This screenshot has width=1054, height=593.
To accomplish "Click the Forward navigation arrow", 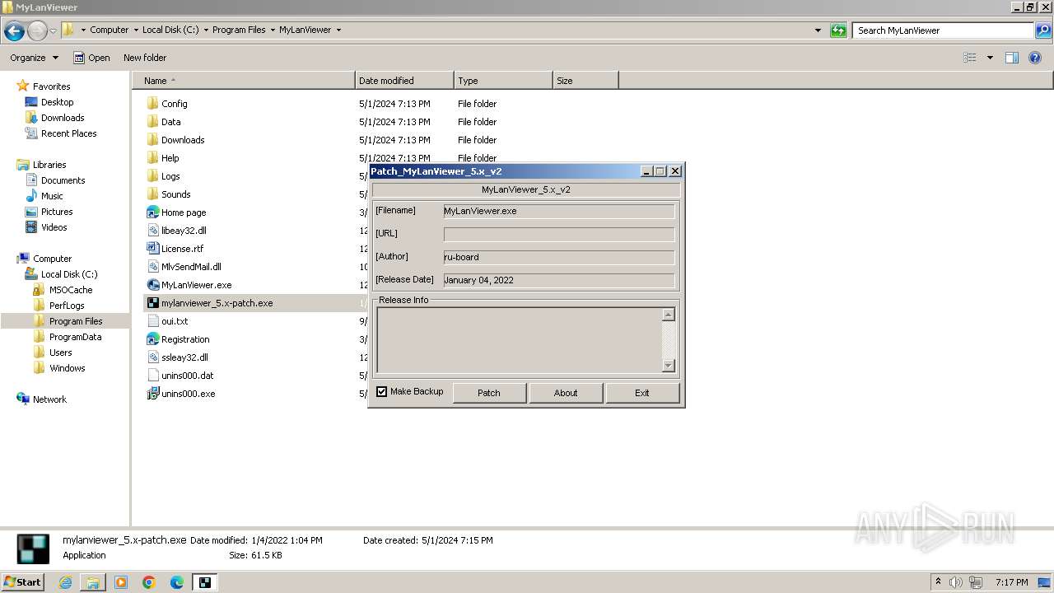I will point(37,30).
